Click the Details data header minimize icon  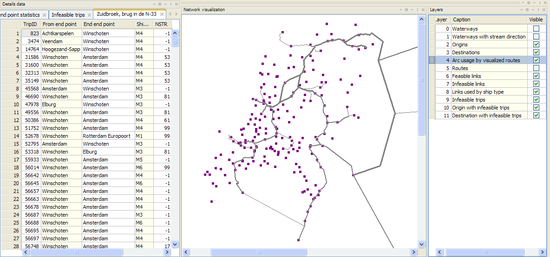coord(164,4)
